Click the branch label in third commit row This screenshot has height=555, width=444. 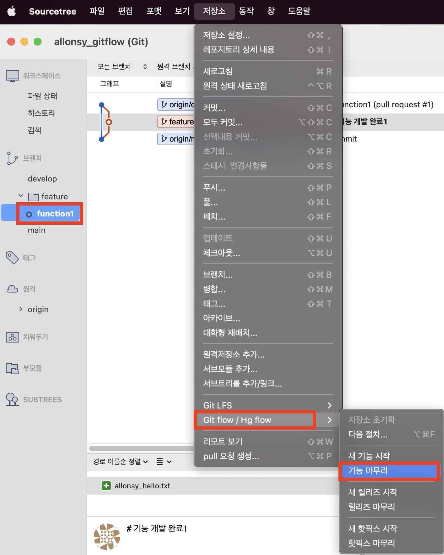176,139
